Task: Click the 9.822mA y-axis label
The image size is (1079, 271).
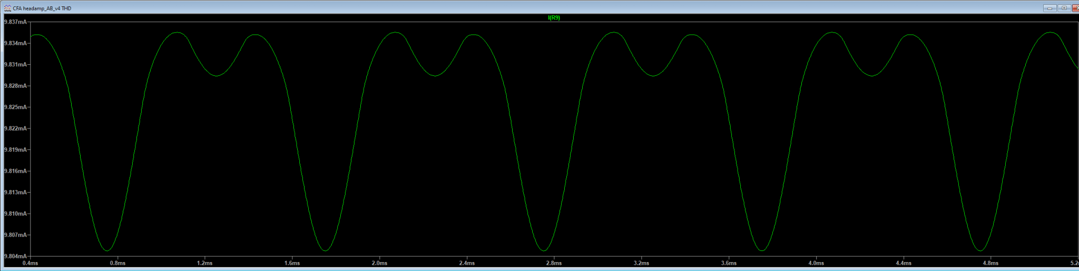Action: coord(14,128)
